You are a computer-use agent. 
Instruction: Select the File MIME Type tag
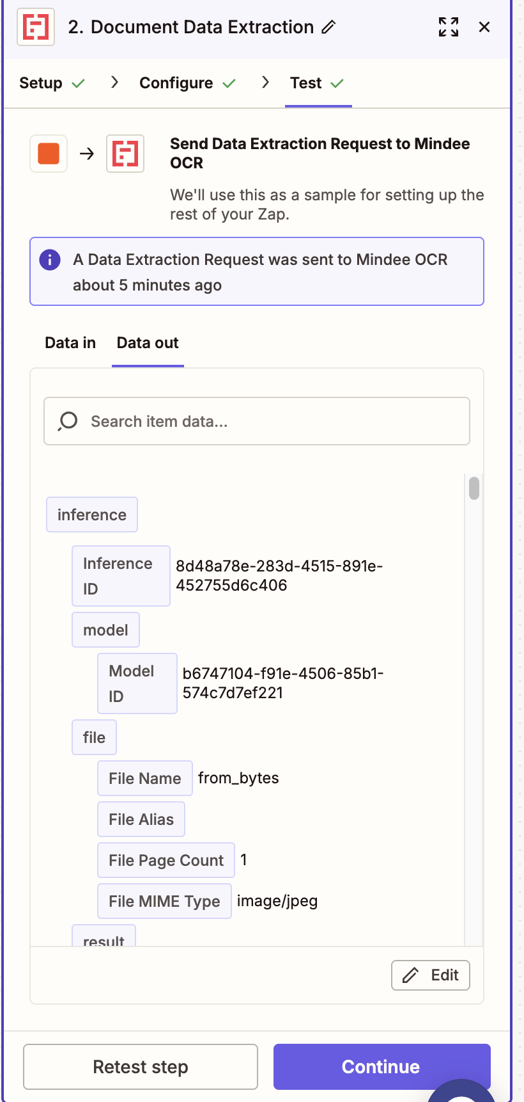(x=164, y=901)
